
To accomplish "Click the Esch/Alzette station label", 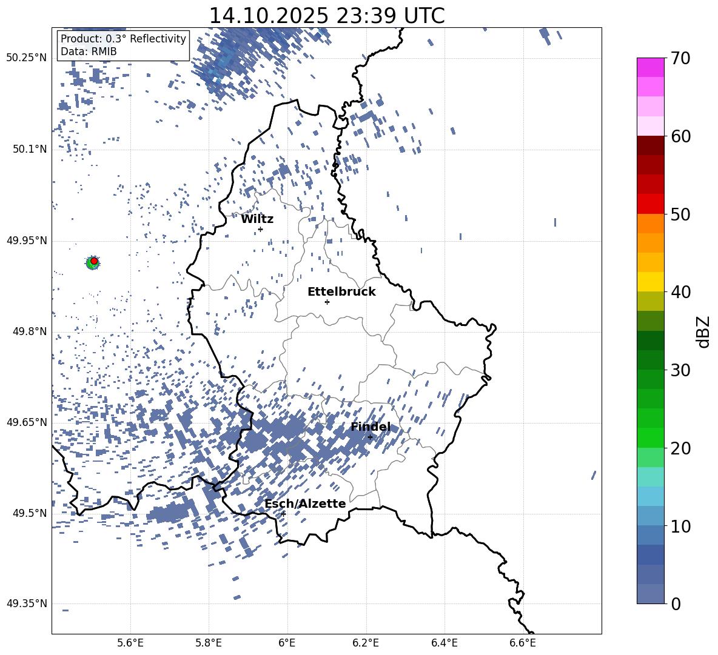I will pyautogui.click(x=305, y=504).
